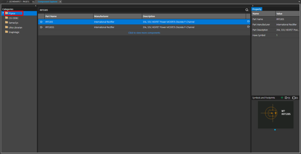Show symbols count (1) icon

(287, 98)
